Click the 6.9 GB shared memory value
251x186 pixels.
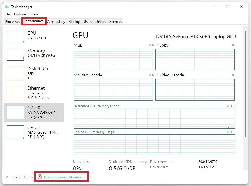(x=231, y=132)
